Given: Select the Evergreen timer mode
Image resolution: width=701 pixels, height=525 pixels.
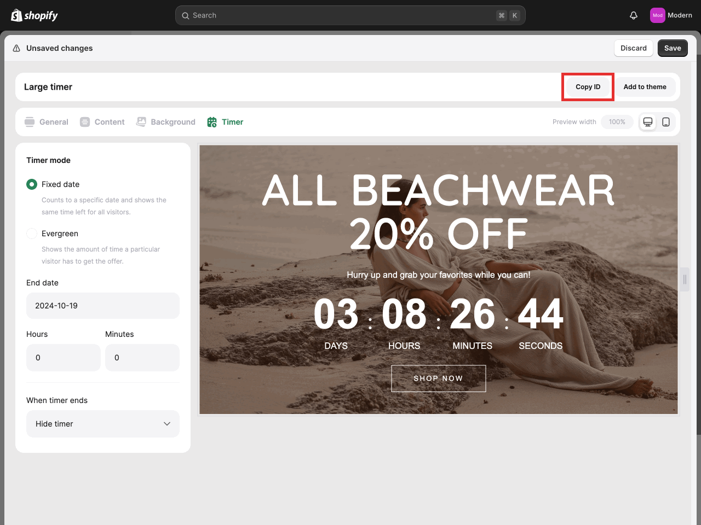Looking at the screenshot, I should (32, 234).
